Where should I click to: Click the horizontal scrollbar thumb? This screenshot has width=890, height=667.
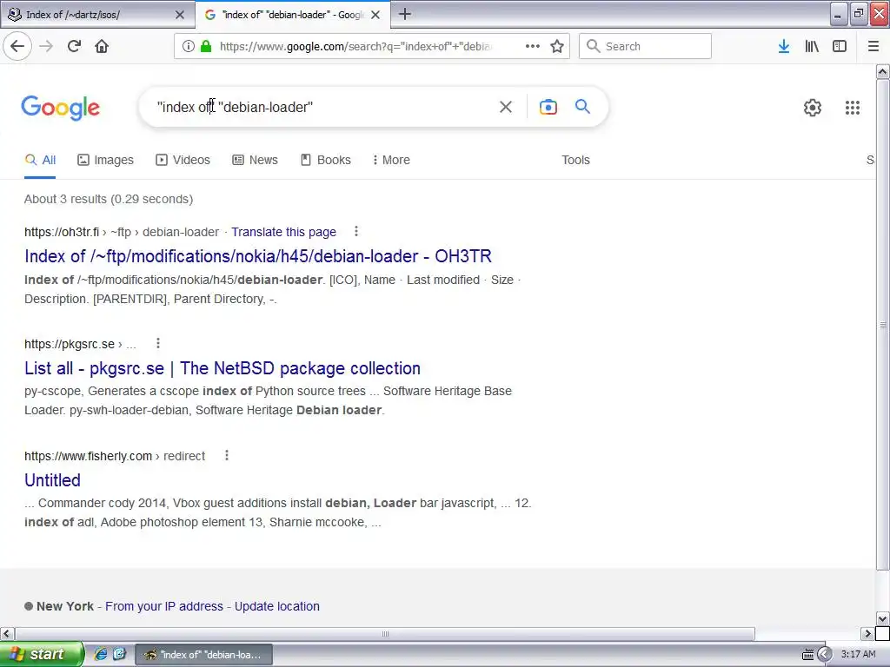(x=385, y=633)
